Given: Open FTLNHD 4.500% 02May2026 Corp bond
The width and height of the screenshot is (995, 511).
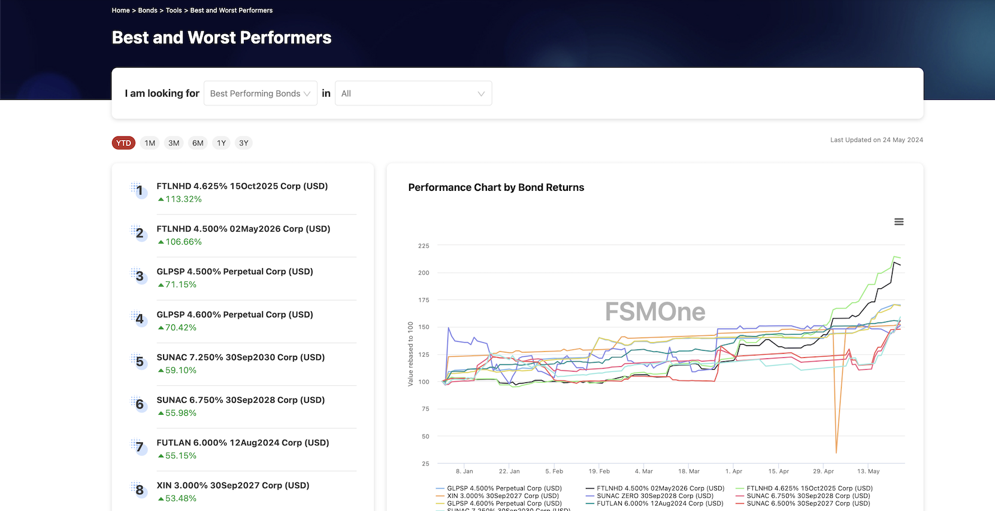Looking at the screenshot, I should pos(243,229).
